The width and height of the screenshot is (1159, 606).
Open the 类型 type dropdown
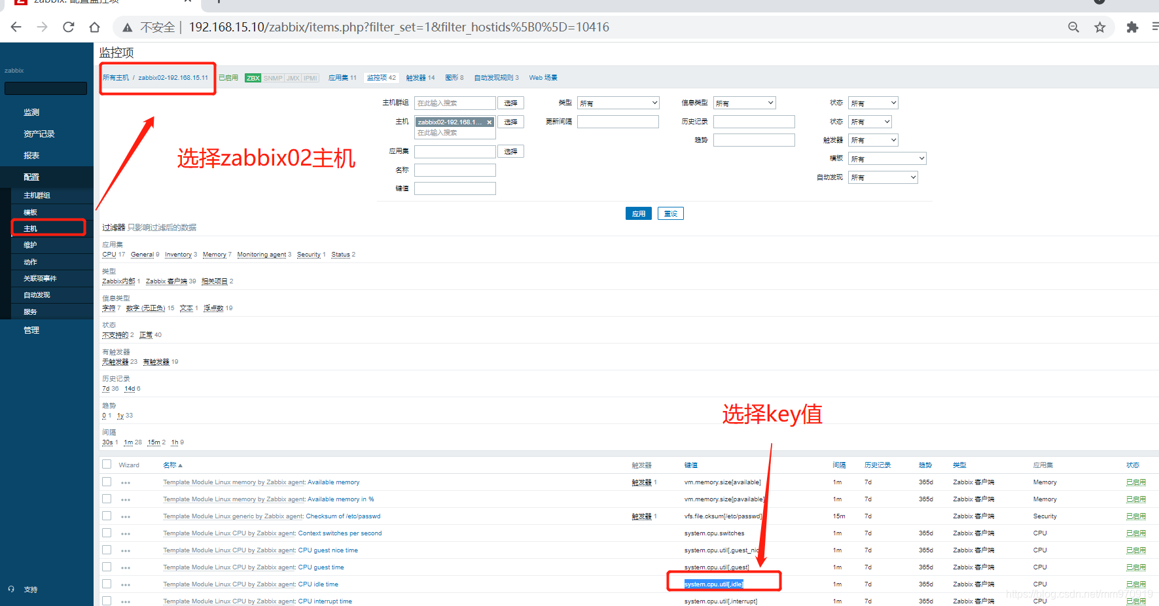[618, 103]
